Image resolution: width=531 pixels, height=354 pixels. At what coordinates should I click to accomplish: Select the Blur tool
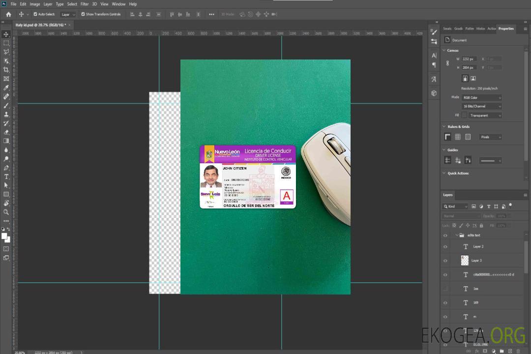[6, 150]
